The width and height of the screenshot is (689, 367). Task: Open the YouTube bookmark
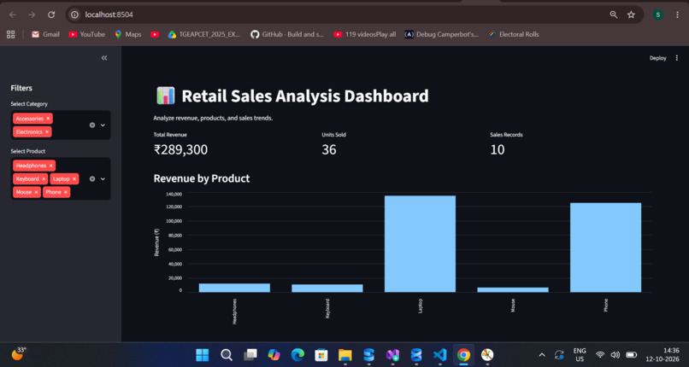click(x=86, y=34)
